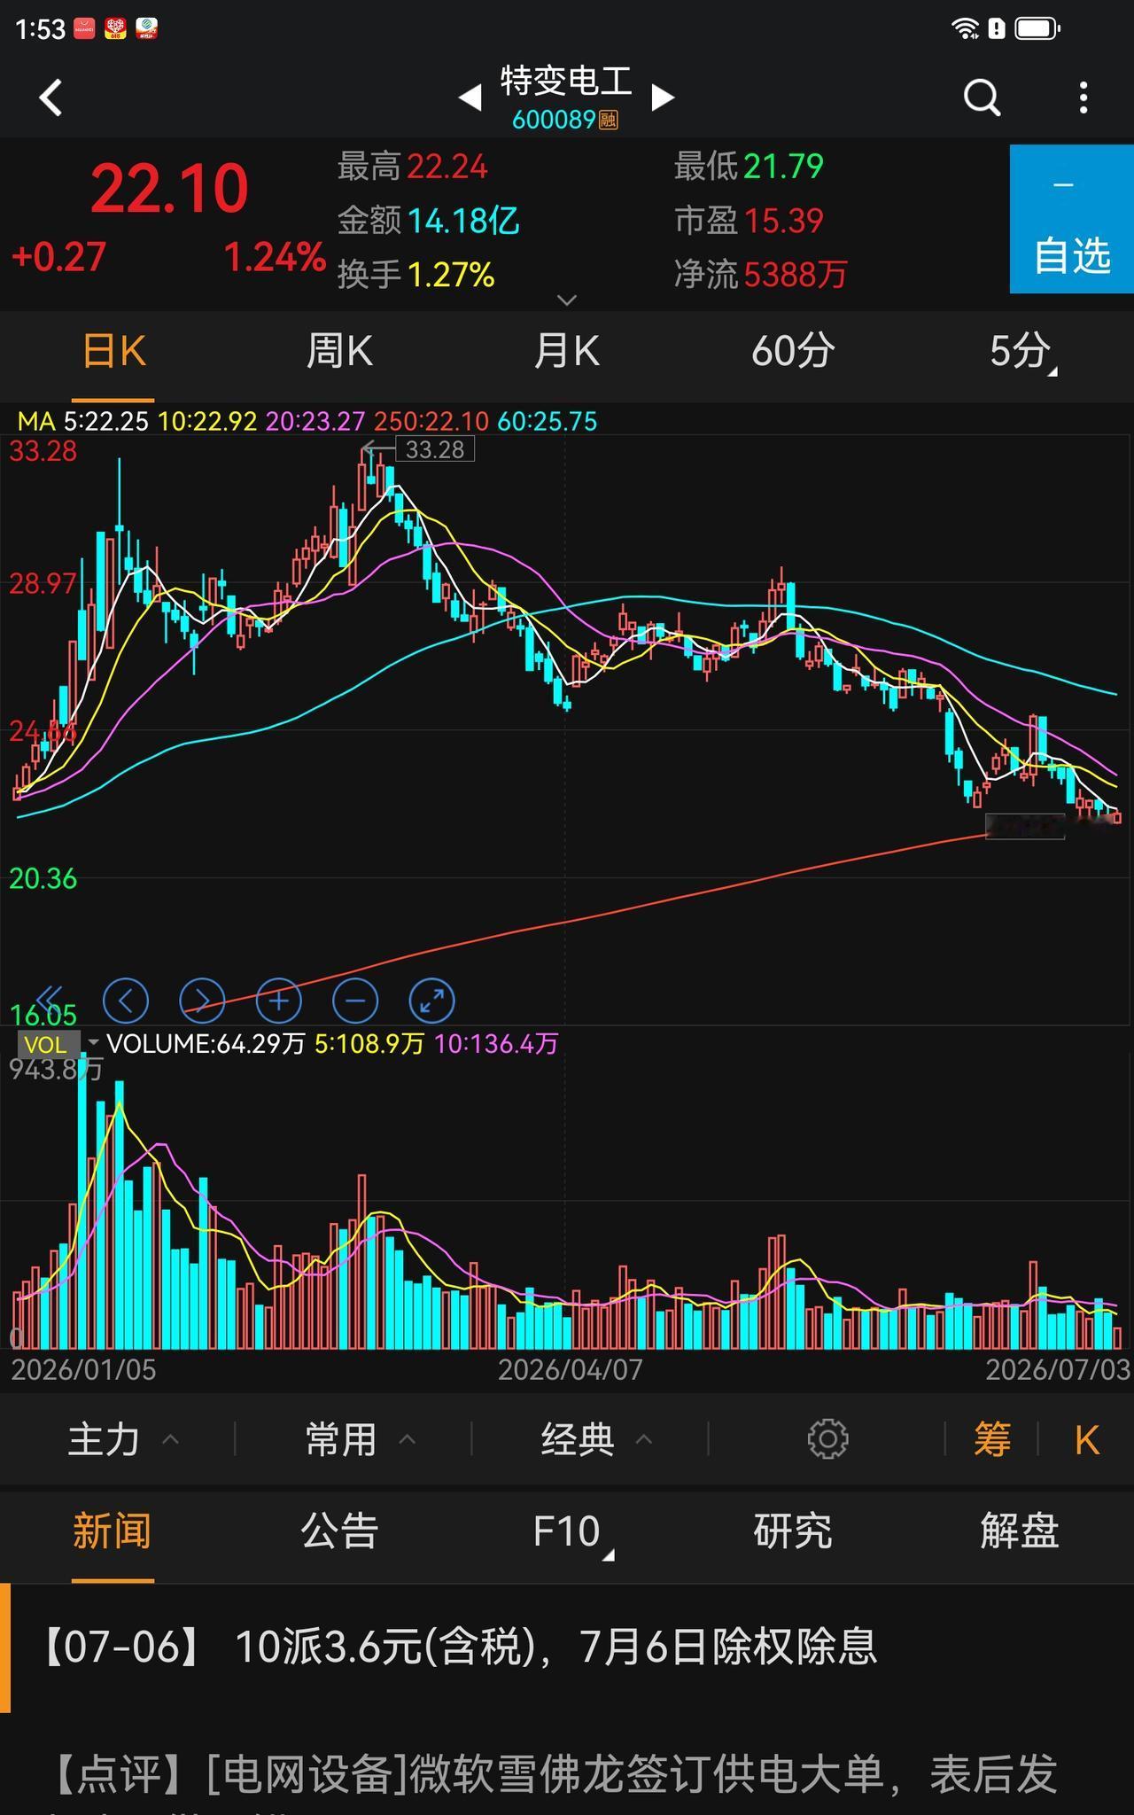The image size is (1134, 1815).
Task: Tap the VOLUME:64.29万 readout
Action: pos(206,1044)
